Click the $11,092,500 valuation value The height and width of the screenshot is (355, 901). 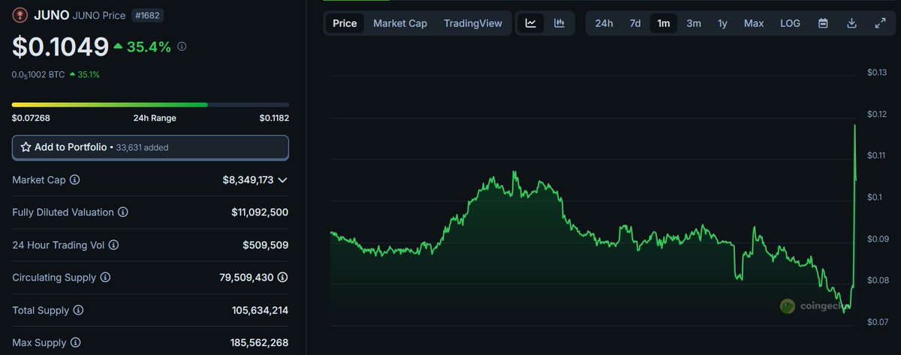pos(260,212)
